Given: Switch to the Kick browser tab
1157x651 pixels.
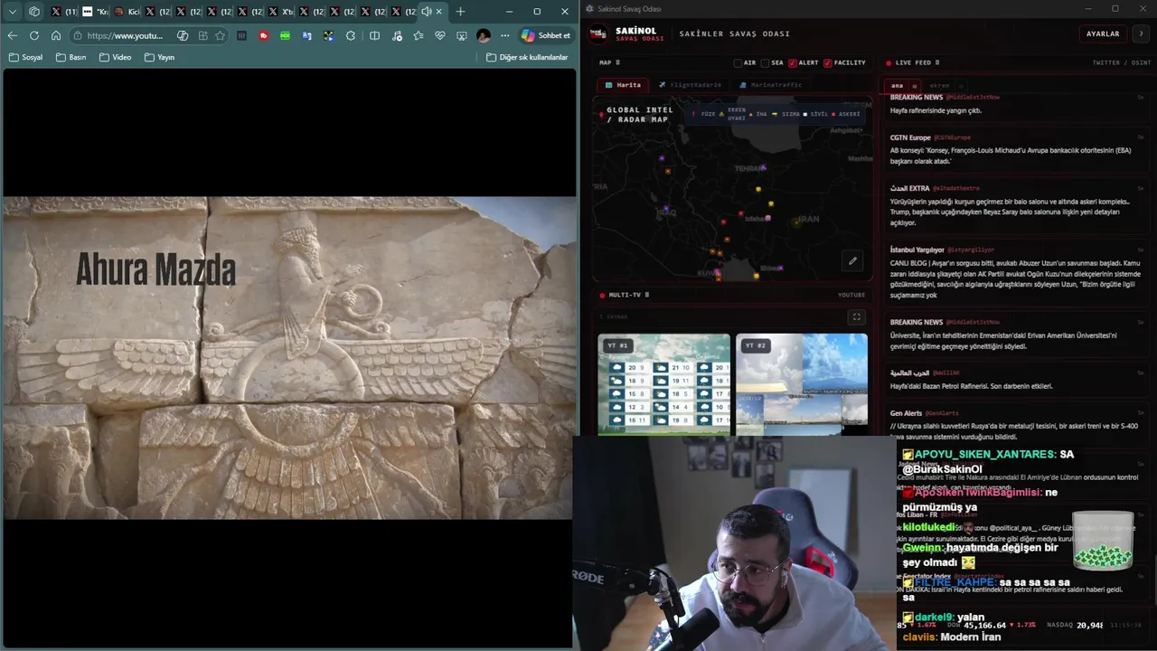Looking at the screenshot, I should pos(128,12).
